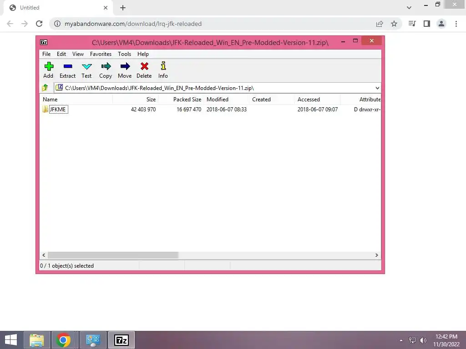This screenshot has width=466, height=349.
Task: Sort by the Created column header
Action: (272, 100)
